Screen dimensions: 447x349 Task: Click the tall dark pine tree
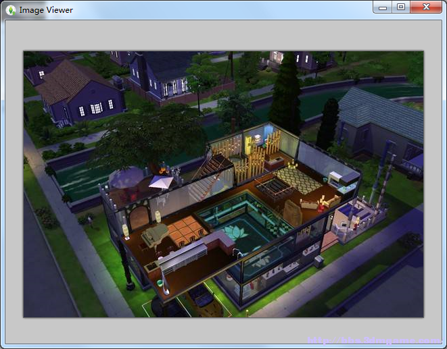click(x=286, y=95)
